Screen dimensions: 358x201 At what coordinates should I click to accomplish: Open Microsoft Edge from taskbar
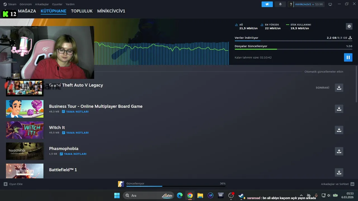[x=180, y=195]
